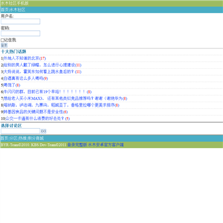
Task: Click the 用户名 input field
Action: pyautogui.click(x=20, y=22)
